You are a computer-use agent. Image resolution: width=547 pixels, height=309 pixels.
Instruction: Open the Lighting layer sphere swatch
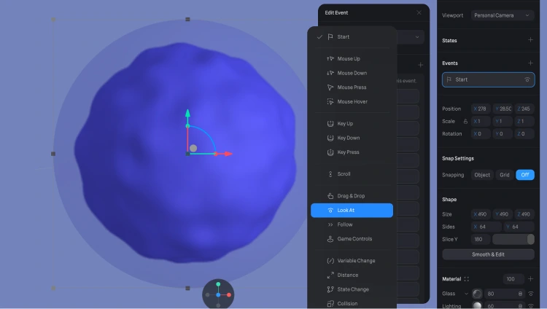[477, 306]
